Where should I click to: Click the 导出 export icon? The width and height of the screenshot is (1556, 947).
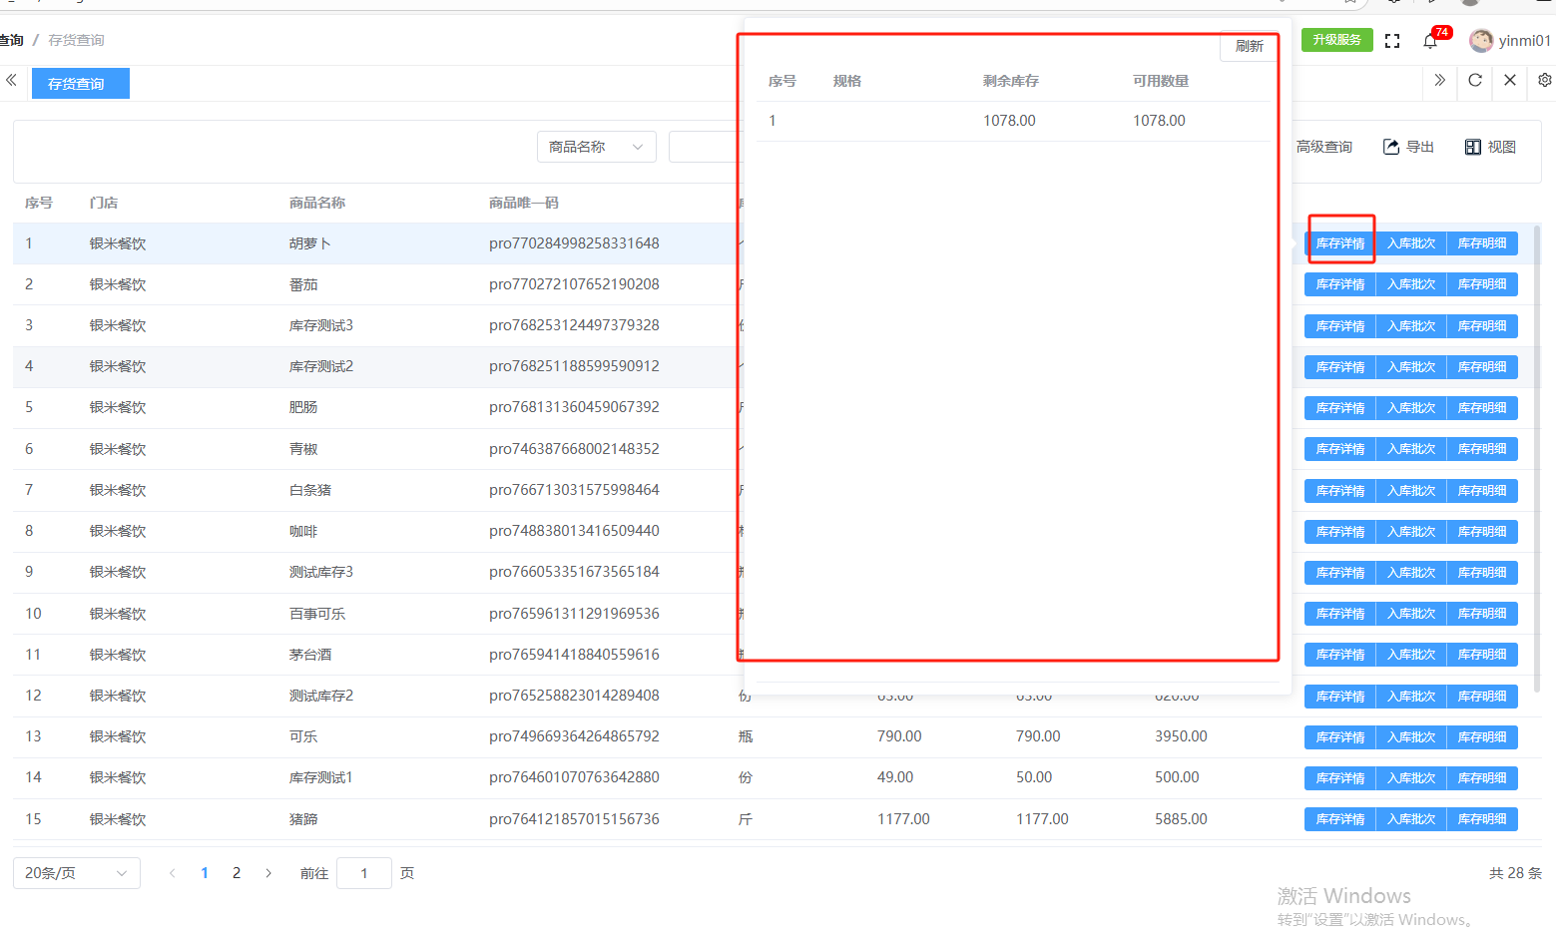(1391, 147)
